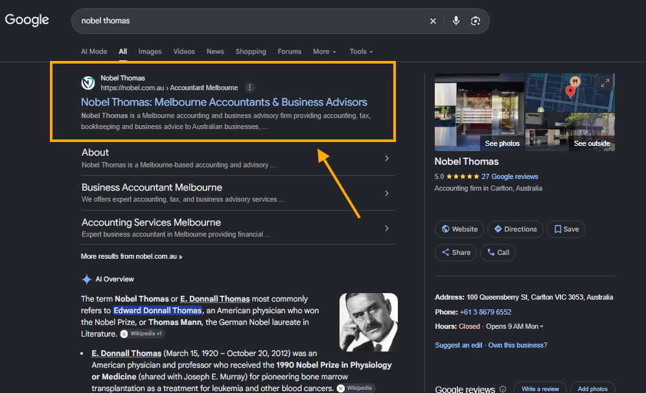Expand the map with the fullscreen icon

[605, 83]
